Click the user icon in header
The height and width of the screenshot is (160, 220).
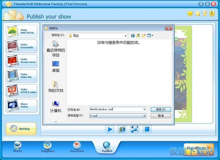coord(205,14)
